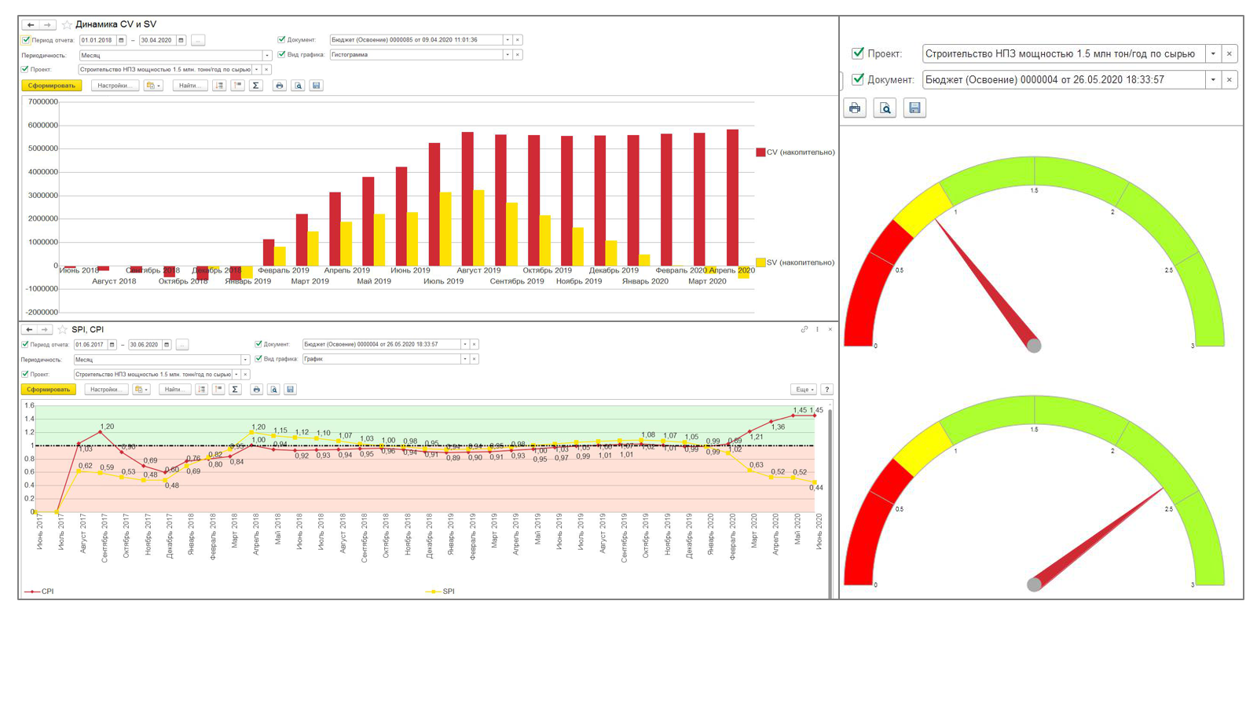This screenshot has width=1257, height=707.
Task: Open the vertical dots menu in SPI, CPI panel
Action: tap(817, 329)
